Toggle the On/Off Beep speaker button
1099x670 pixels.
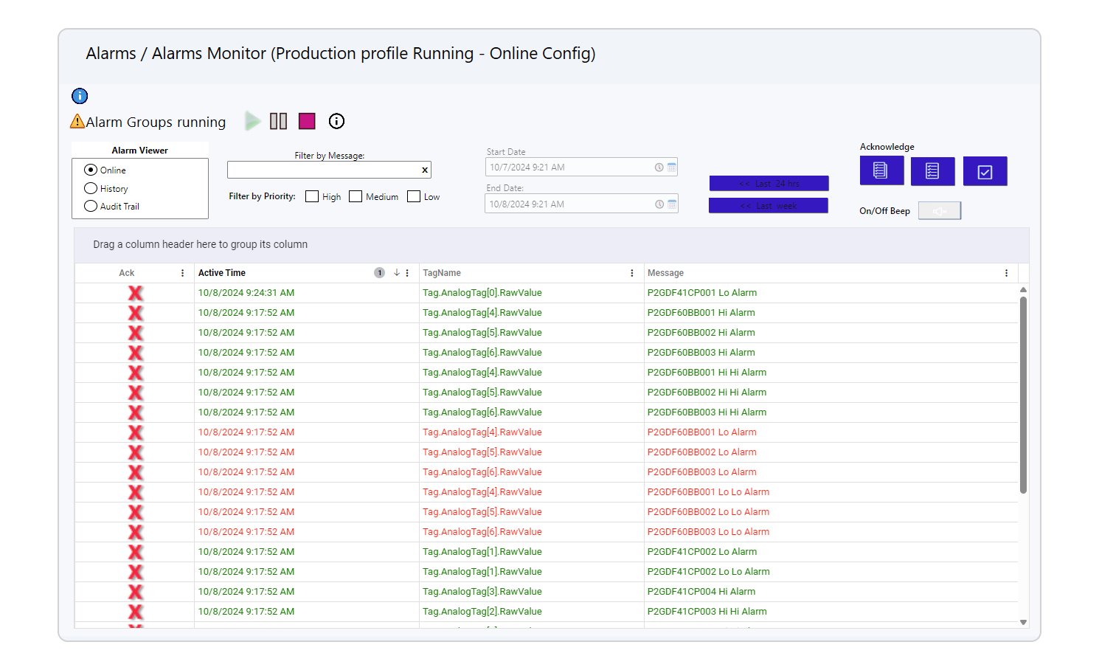tap(939, 211)
